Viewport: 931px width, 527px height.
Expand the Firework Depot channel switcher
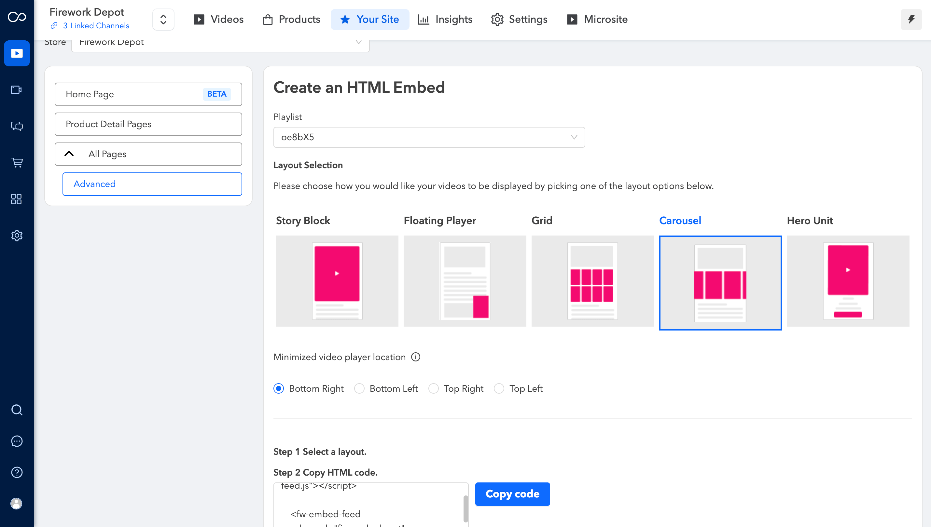coord(163,20)
